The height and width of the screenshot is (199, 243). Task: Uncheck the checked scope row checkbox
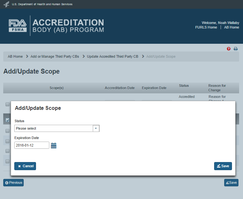[7, 120]
